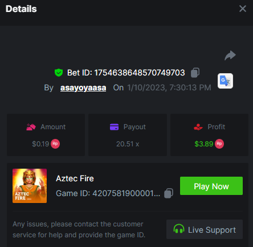Open Live Support chat
Viewport: 253px width, 247px height.
(x=205, y=229)
